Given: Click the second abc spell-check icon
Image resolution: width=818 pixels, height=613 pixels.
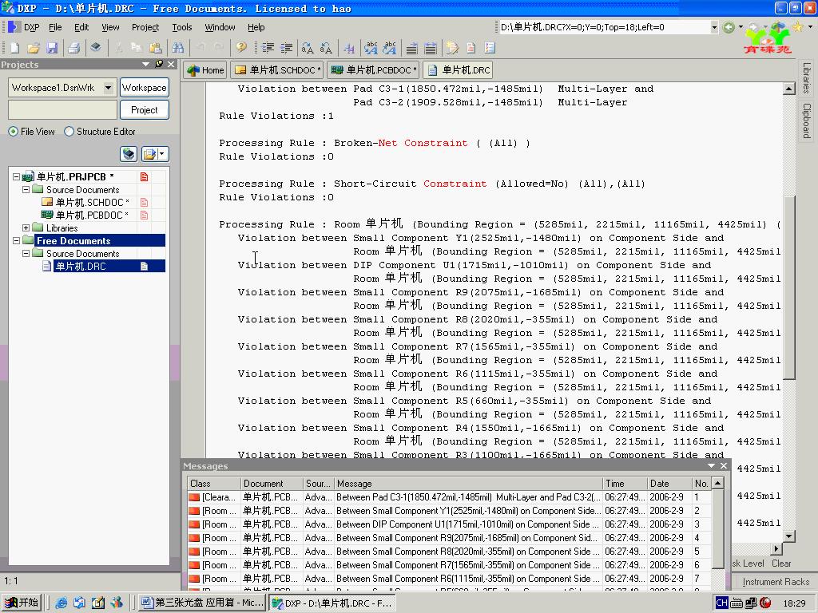Looking at the screenshot, I should point(390,48).
